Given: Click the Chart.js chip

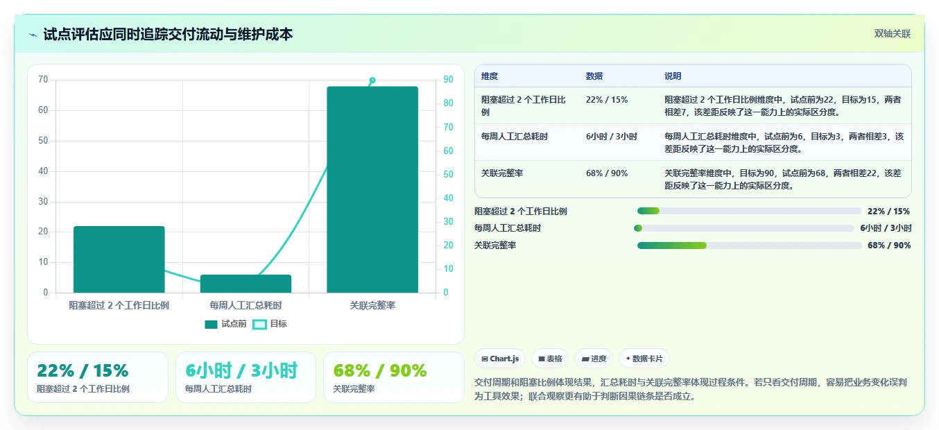Looking at the screenshot, I should coord(500,359).
